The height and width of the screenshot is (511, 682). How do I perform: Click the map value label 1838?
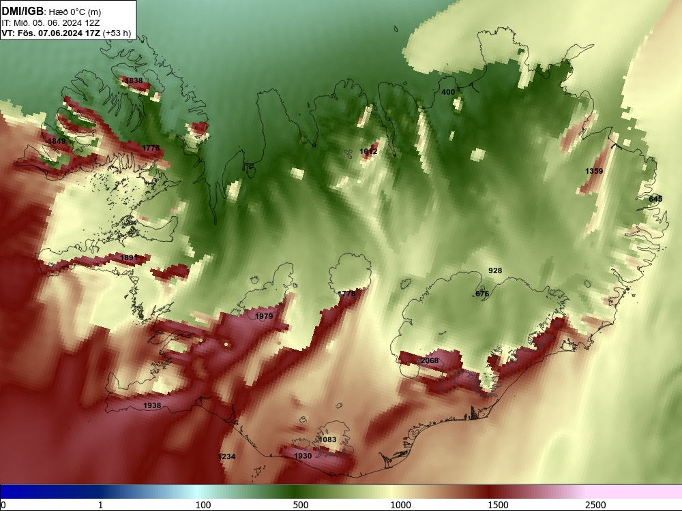134,80
